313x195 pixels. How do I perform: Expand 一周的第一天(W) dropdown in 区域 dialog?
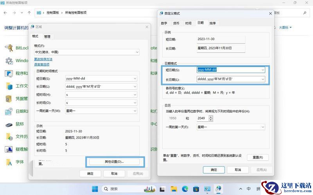[x=135, y=111]
